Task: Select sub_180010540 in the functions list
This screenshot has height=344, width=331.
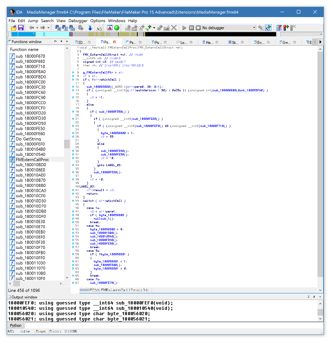Action: 31,154
